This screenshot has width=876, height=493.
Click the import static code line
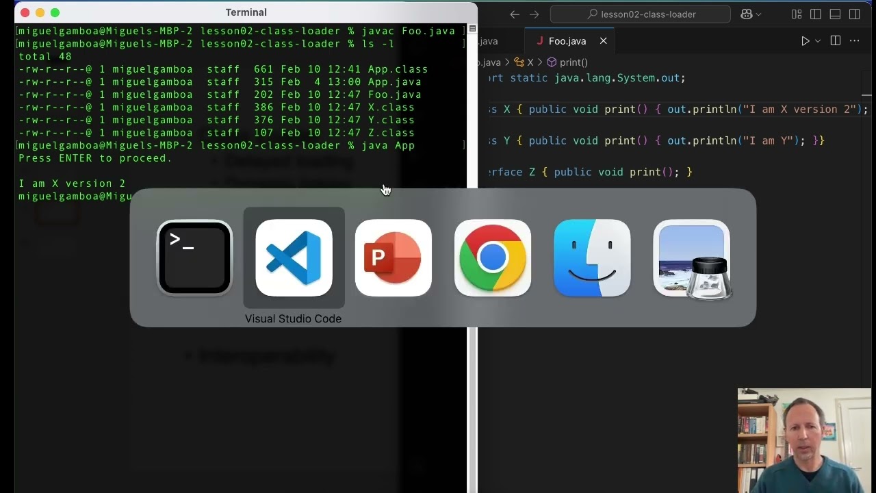point(587,77)
